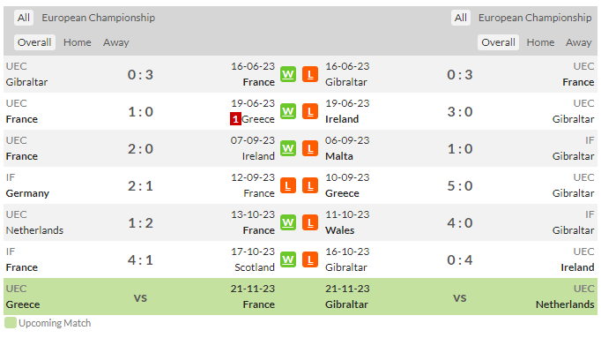Click the L badge for Ireland 3:0 Gibraltar
This screenshot has height=353, width=601.
[310, 112]
